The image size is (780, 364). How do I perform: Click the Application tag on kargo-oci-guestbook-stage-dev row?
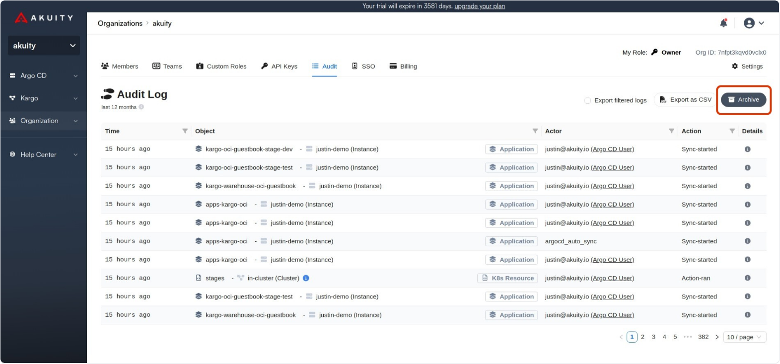(x=511, y=149)
